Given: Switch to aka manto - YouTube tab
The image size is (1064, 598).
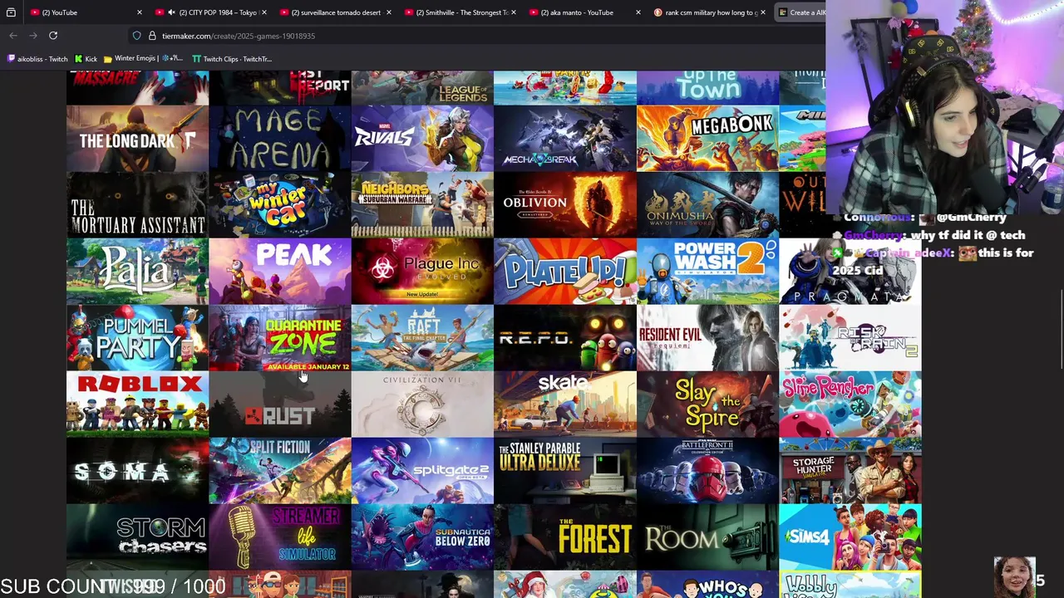Looking at the screenshot, I should click(x=584, y=12).
